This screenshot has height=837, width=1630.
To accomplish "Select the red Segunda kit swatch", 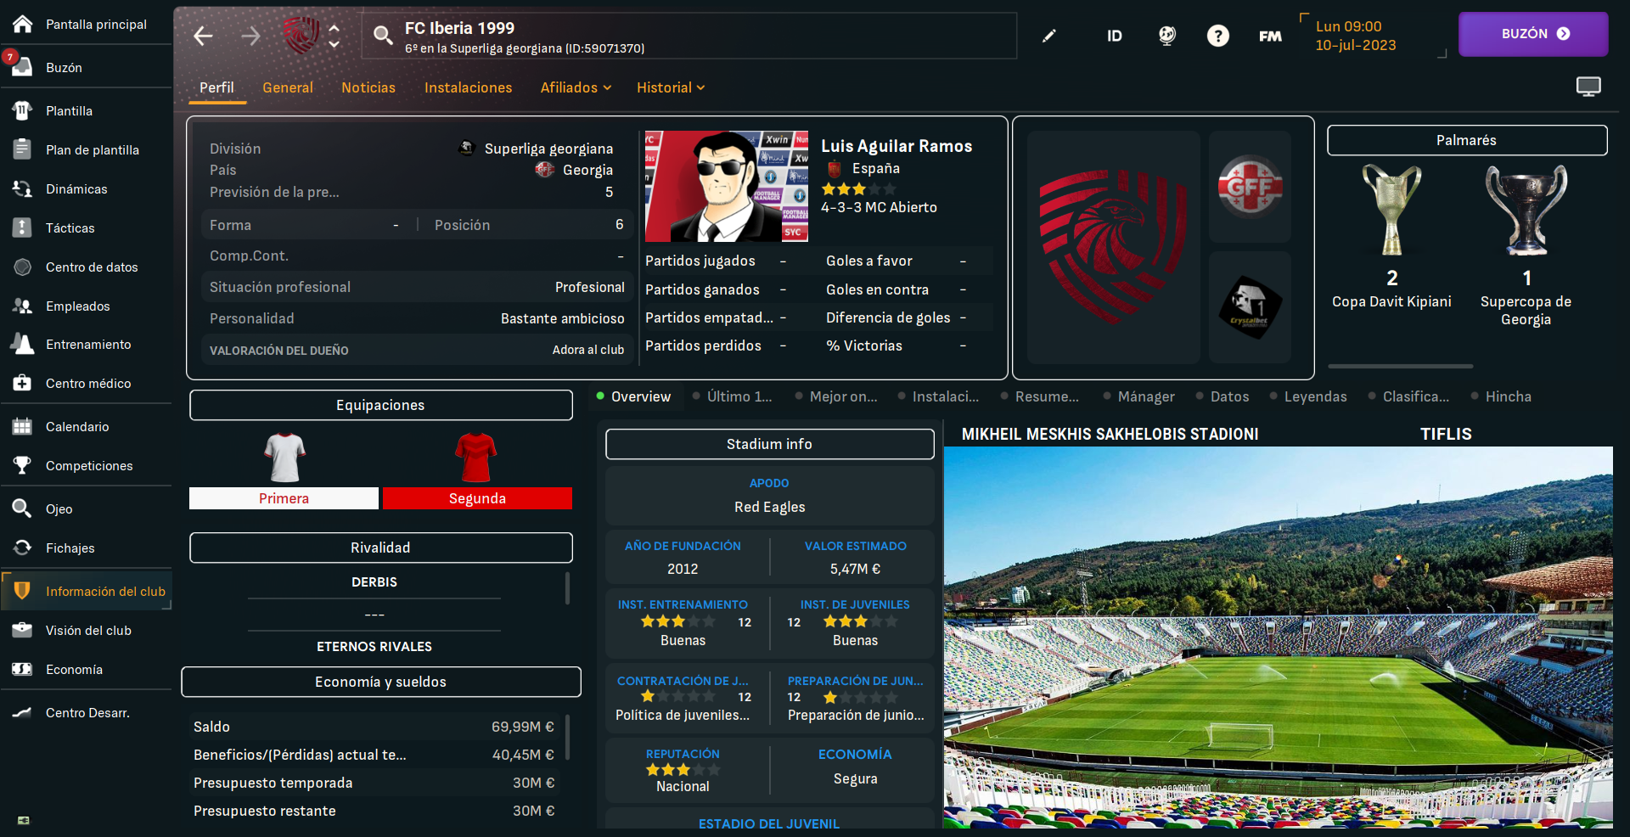I will 477,498.
